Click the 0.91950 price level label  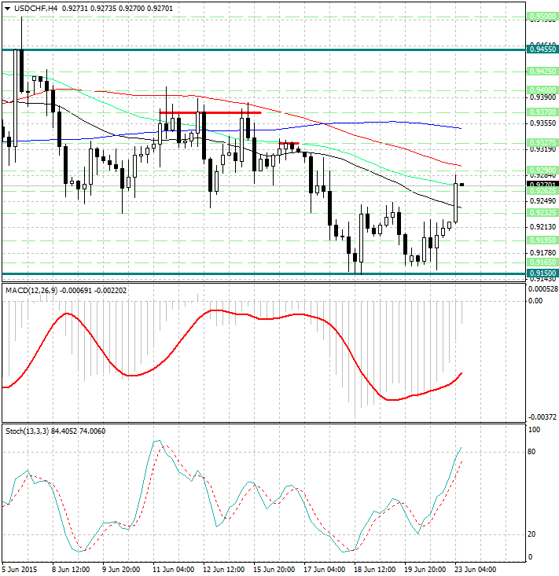click(542, 240)
